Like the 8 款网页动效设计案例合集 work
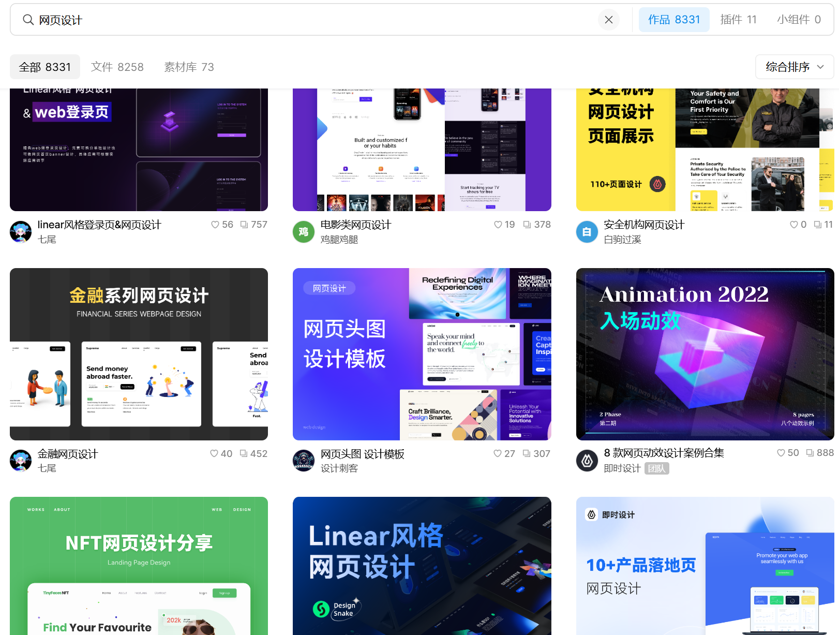Image resolution: width=839 pixels, height=635 pixels. pyautogui.click(x=780, y=452)
